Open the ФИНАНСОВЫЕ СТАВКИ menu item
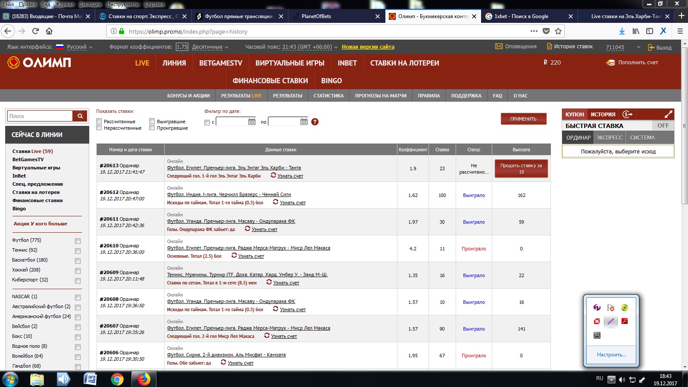The height and width of the screenshot is (387, 688). tap(270, 81)
